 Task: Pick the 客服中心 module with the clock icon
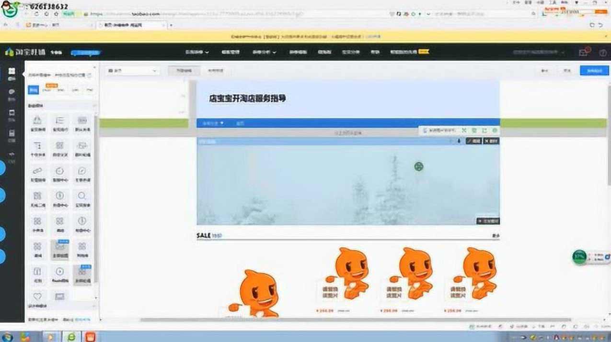60,174
